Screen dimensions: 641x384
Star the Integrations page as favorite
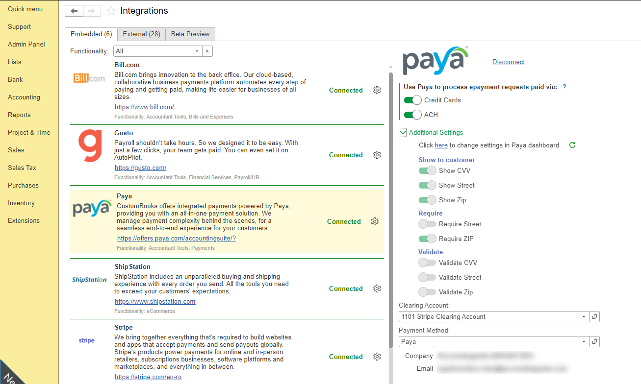pyautogui.click(x=111, y=11)
